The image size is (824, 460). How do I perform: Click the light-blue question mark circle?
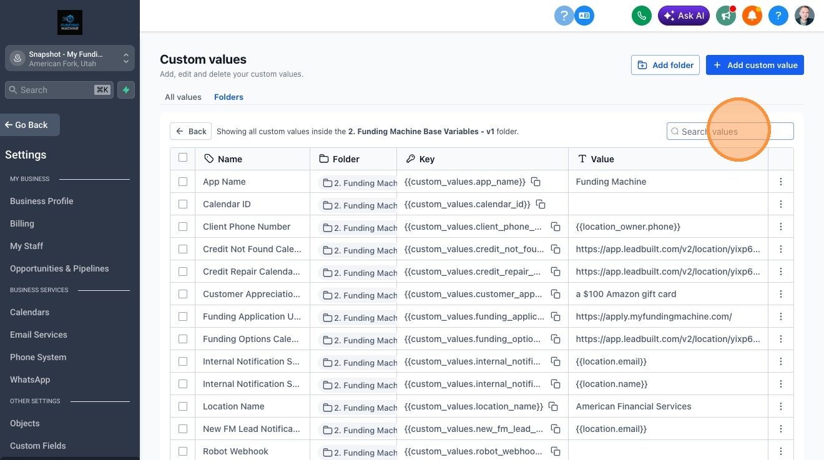[564, 16]
